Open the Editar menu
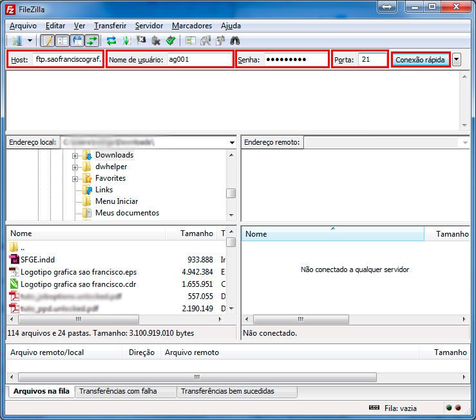The width and height of the screenshot is (476, 420). pos(55,26)
